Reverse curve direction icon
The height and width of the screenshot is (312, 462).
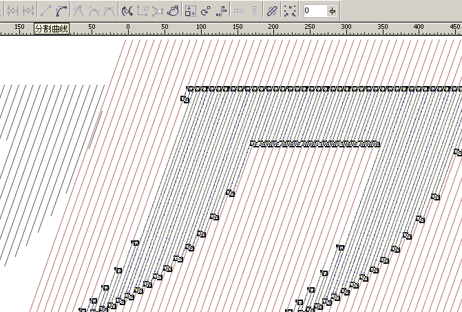click(x=127, y=11)
